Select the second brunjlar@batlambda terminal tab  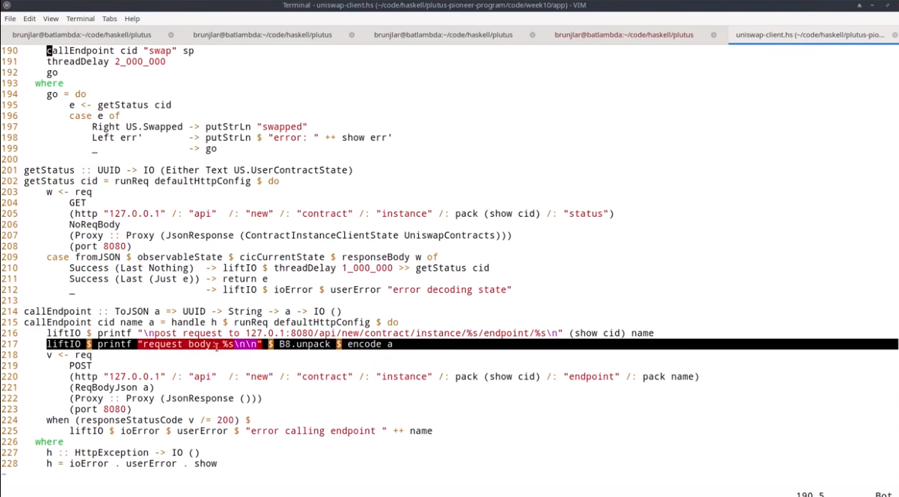pyautogui.click(x=262, y=34)
